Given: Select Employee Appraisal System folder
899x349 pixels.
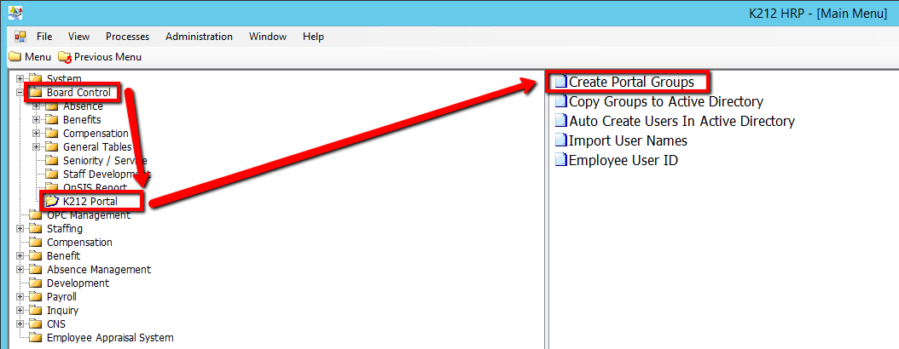Looking at the screenshot, I should click(109, 338).
